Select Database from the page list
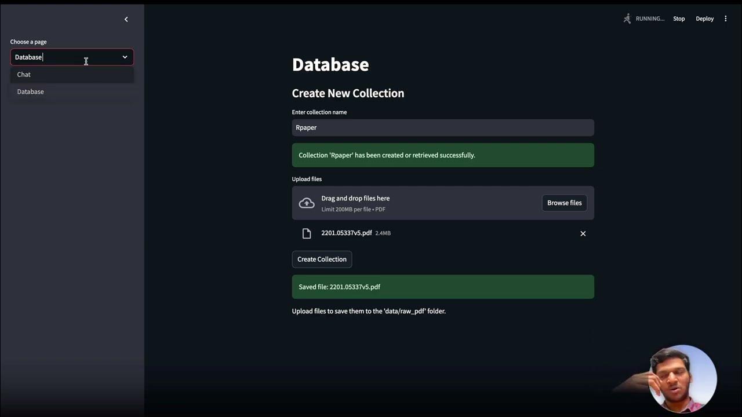This screenshot has height=417, width=742. pos(31,92)
